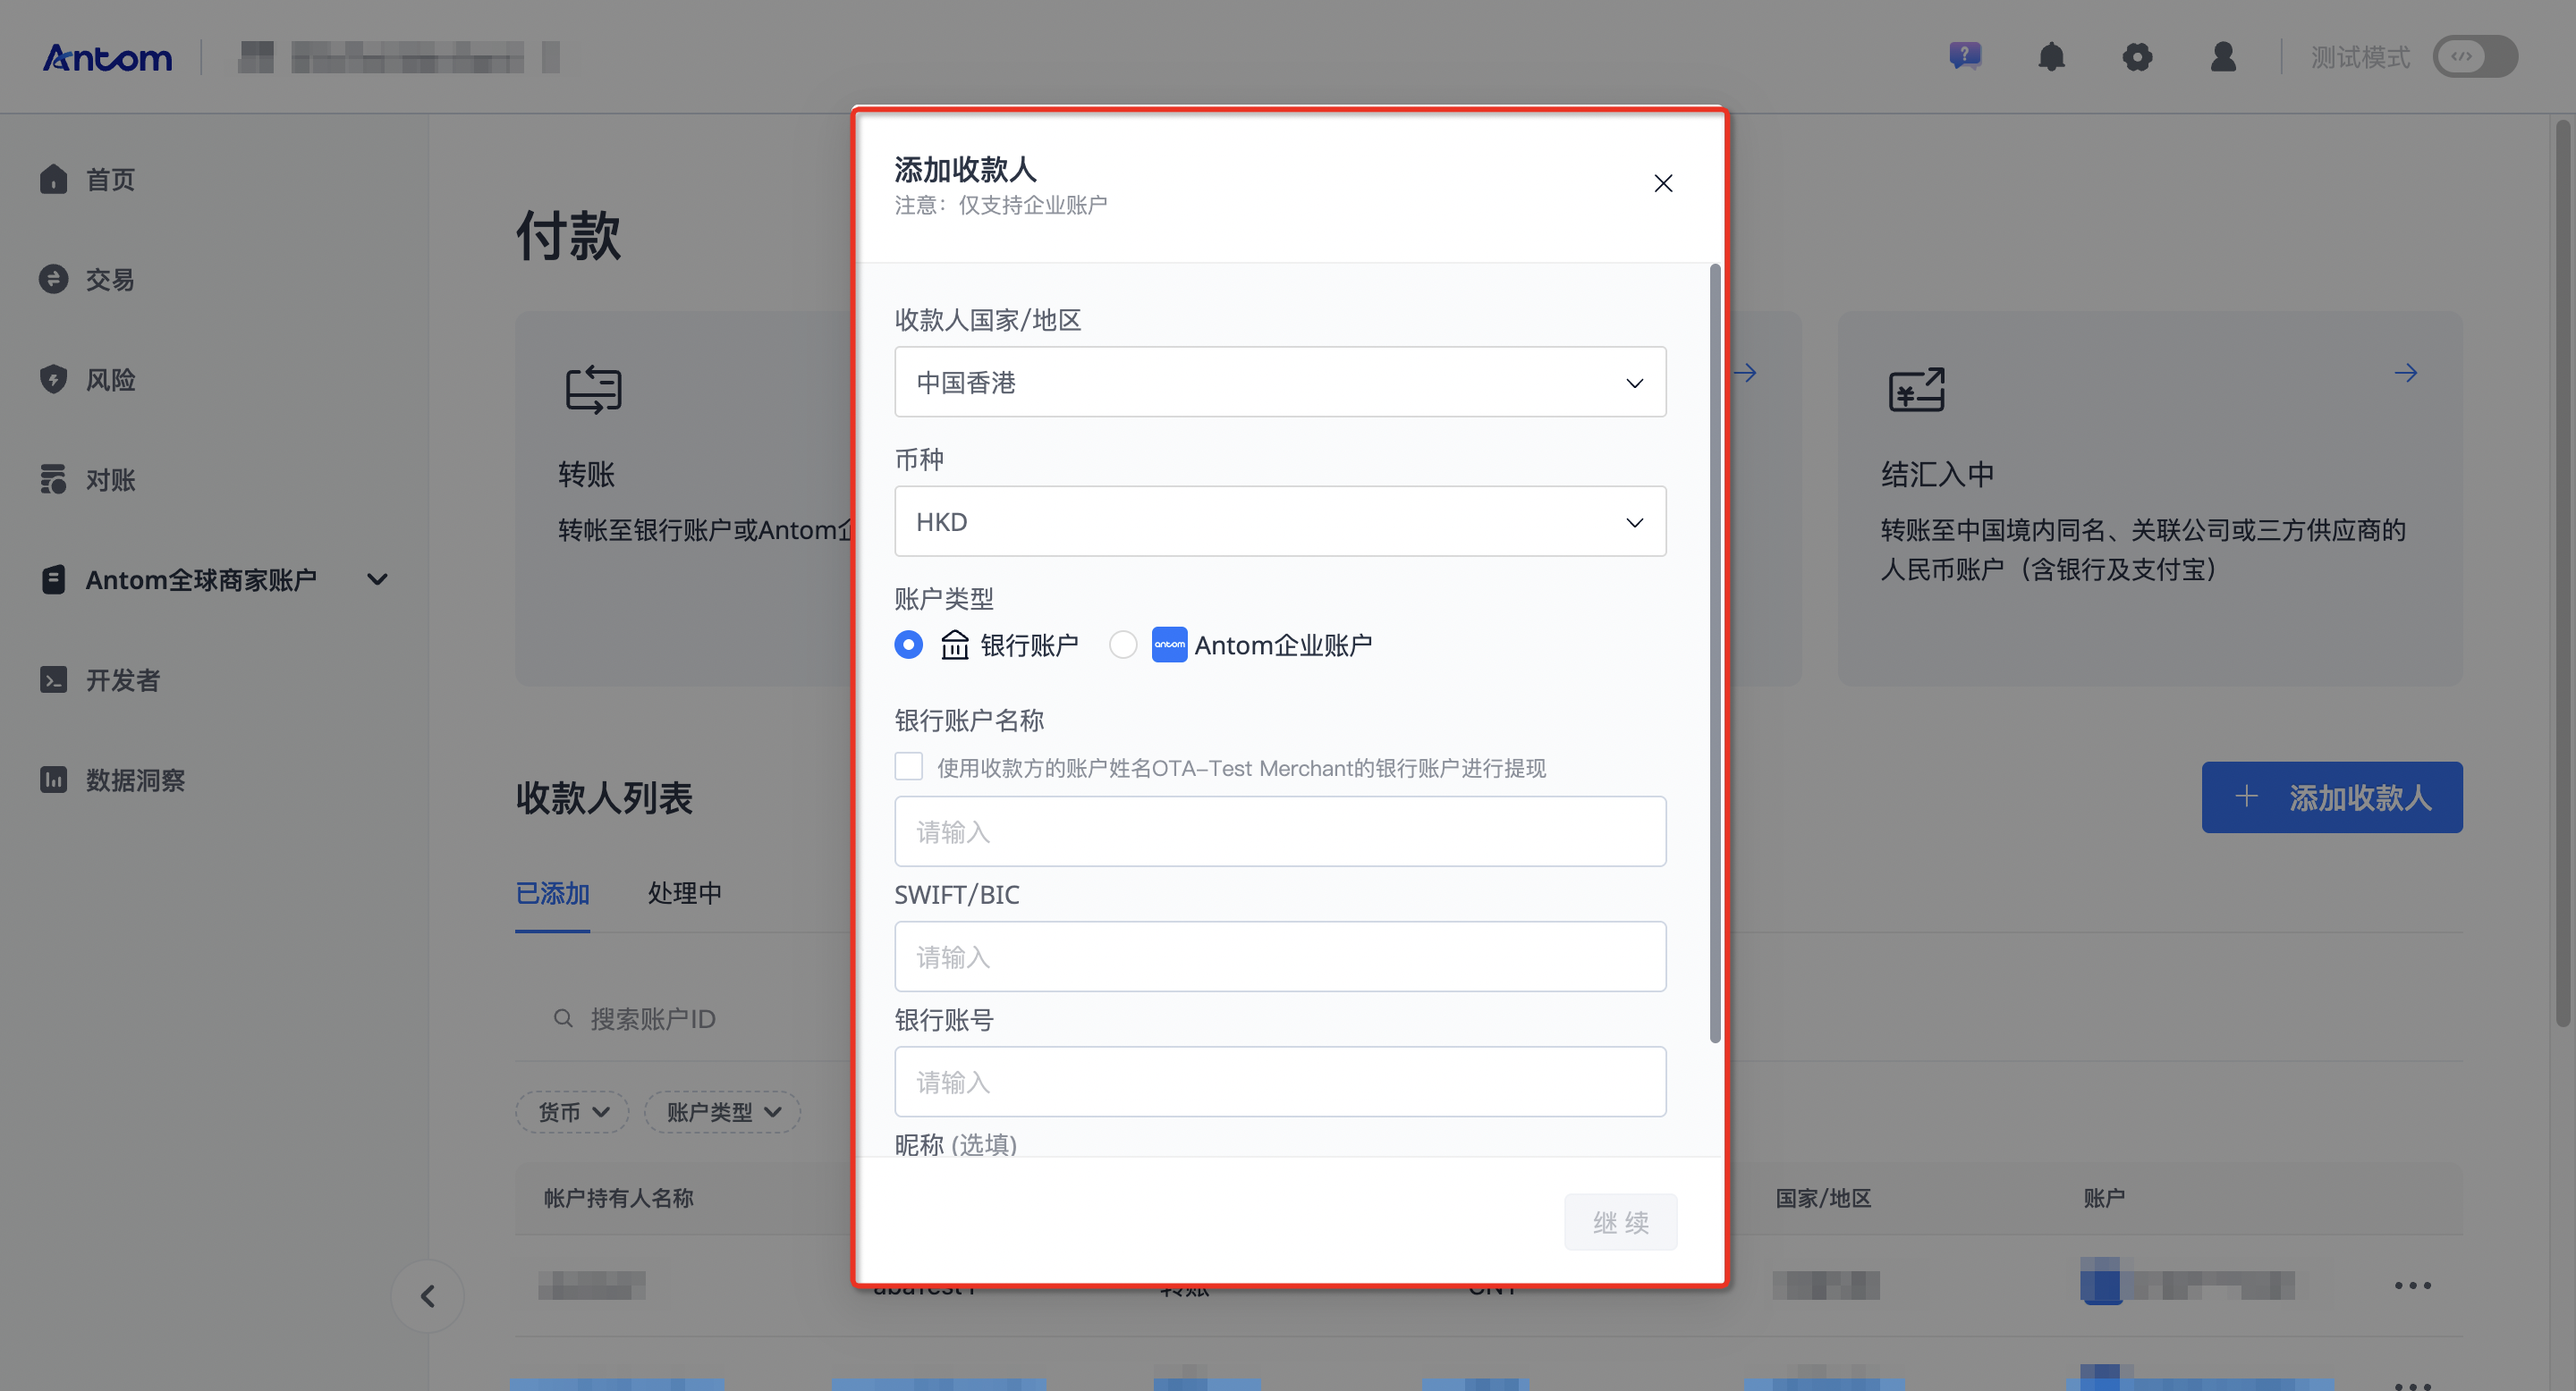Click the Antom logo
The width and height of the screenshot is (2576, 1391).
click(107, 57)
